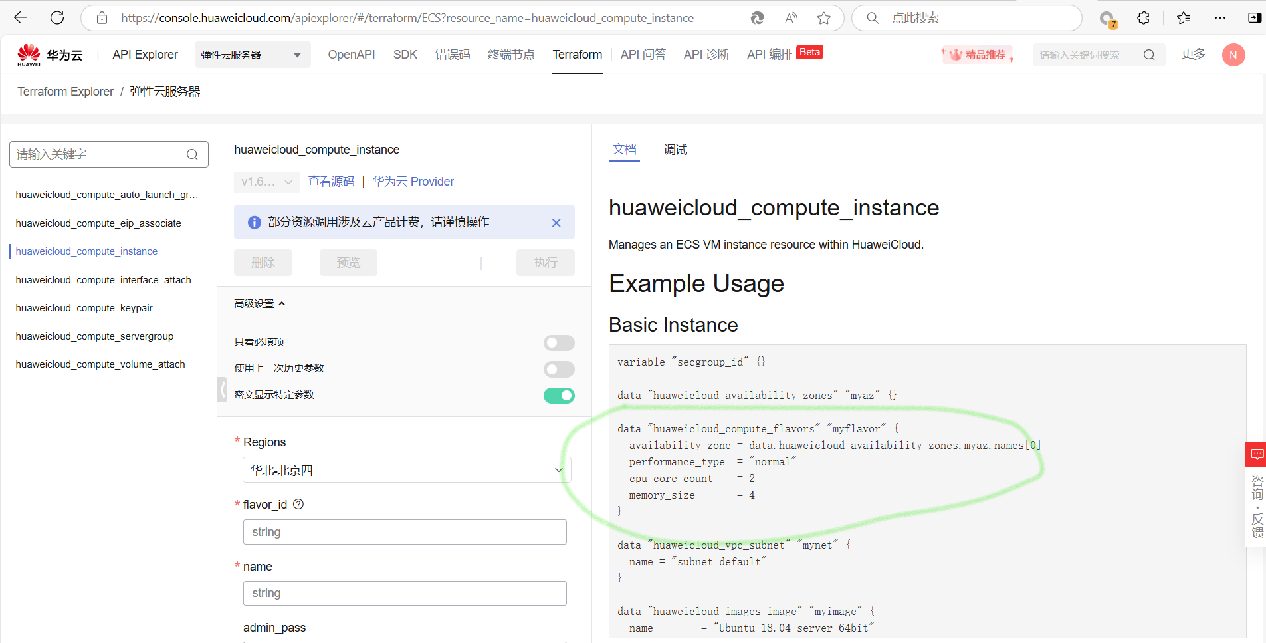1266x643 pixels.
Task: Select huaweicloud_compute_eip_associate in sidebar
Action: pos(98,223)
